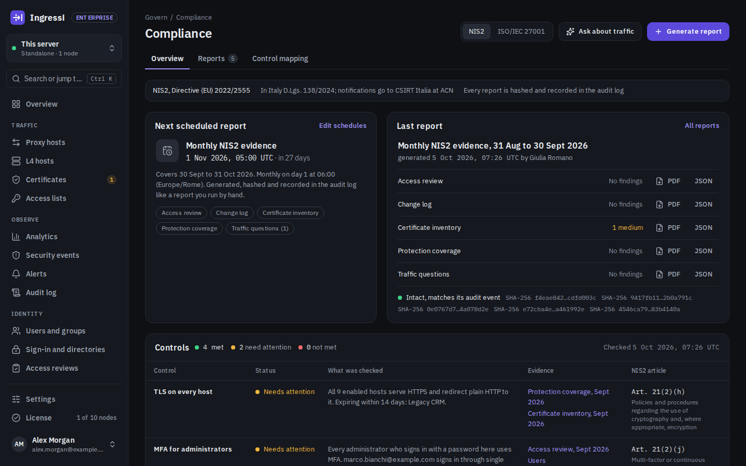Click the Traffic questions (1) chip
This screenshot has height=466, width=746.
pos(260,228)
